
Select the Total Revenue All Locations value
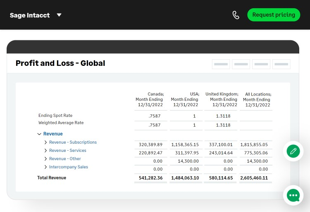(x=254, y=178)
